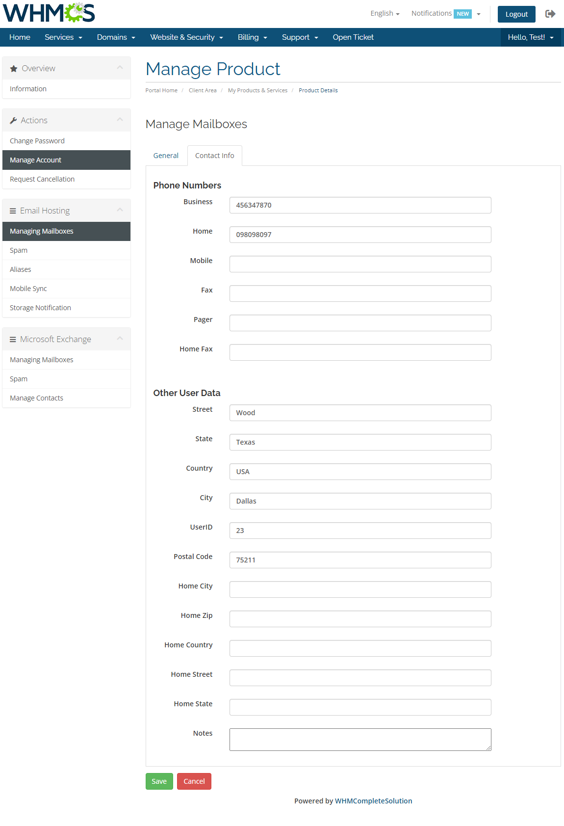Select the Contact Info tab
The width and height of the screenshot is (564, 826).
click(215, 156)
